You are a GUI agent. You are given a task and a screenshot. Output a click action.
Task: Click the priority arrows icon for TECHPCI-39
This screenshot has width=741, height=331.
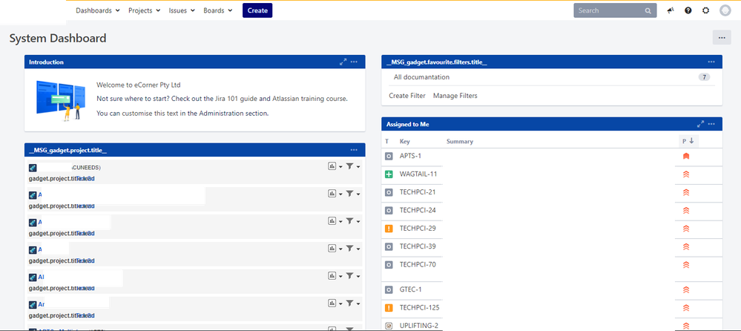[x=686, y=247]
